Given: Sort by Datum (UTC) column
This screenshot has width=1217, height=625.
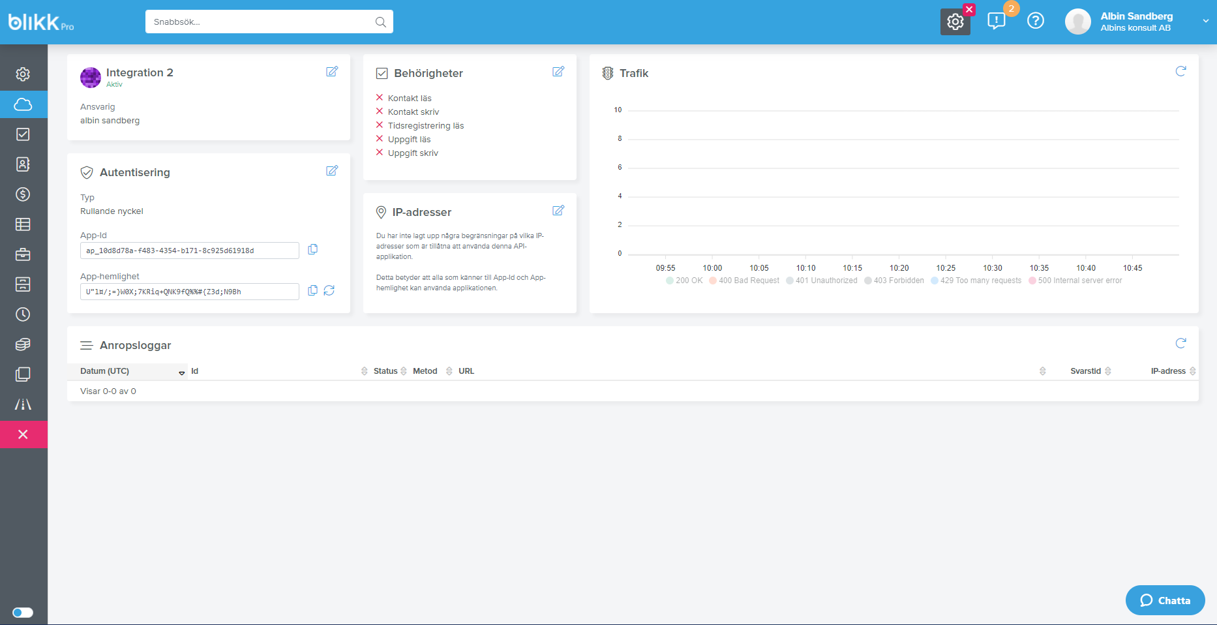Looking at the screenshot, I should point(128,371).
